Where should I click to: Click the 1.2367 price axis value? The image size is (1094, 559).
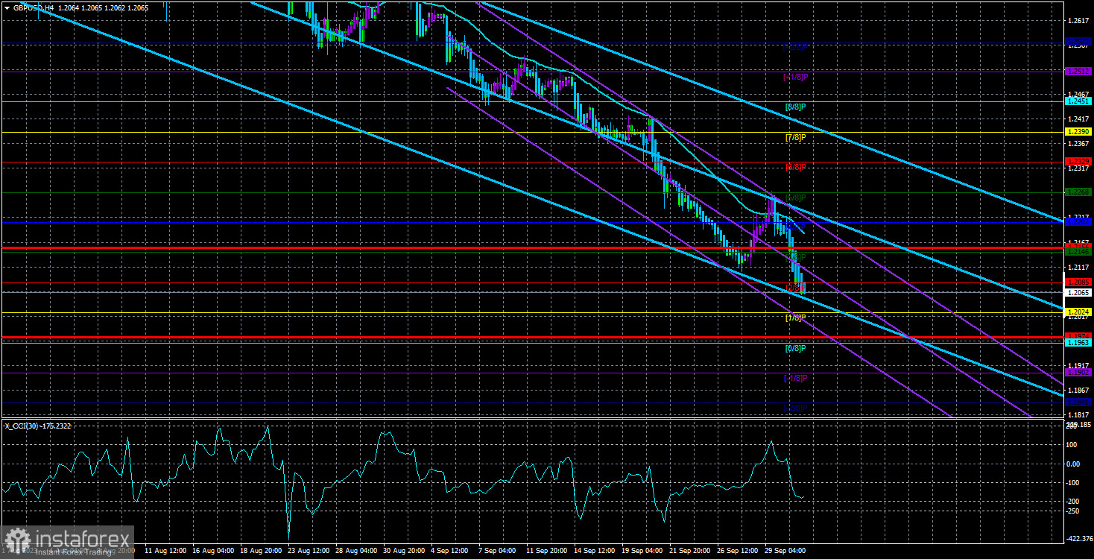pyautogui.click(x=1078, y=144)
